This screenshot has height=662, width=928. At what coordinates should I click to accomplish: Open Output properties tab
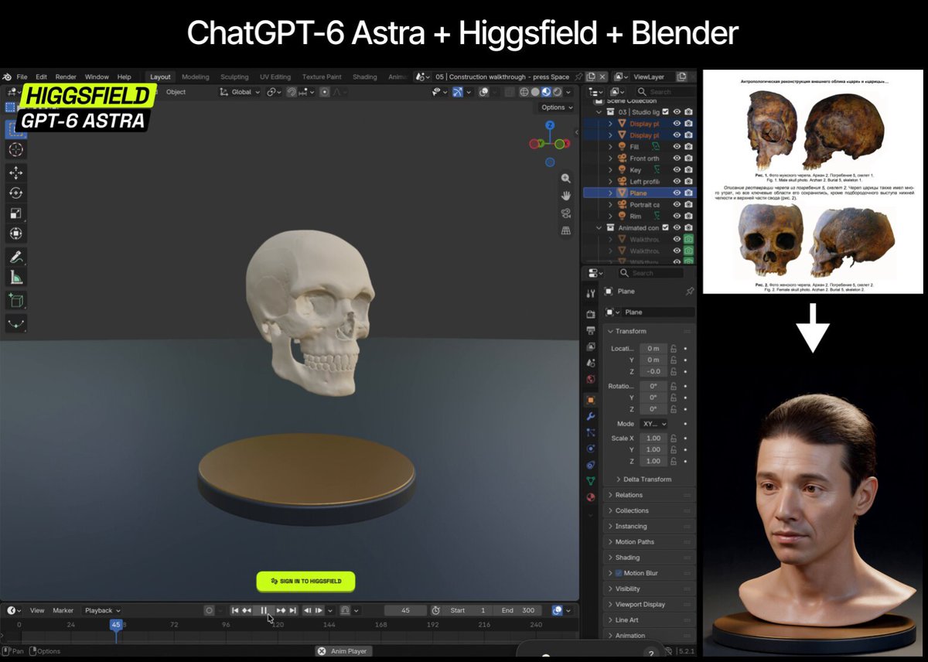click(x=591, y=330)
